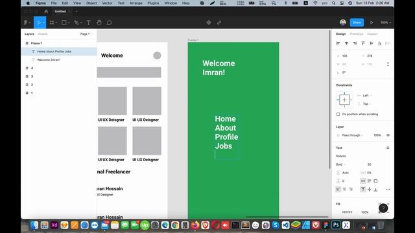Toggle Fixed size text resizing
The width and height of the screenshot is (415, 233).
[375, 181]
